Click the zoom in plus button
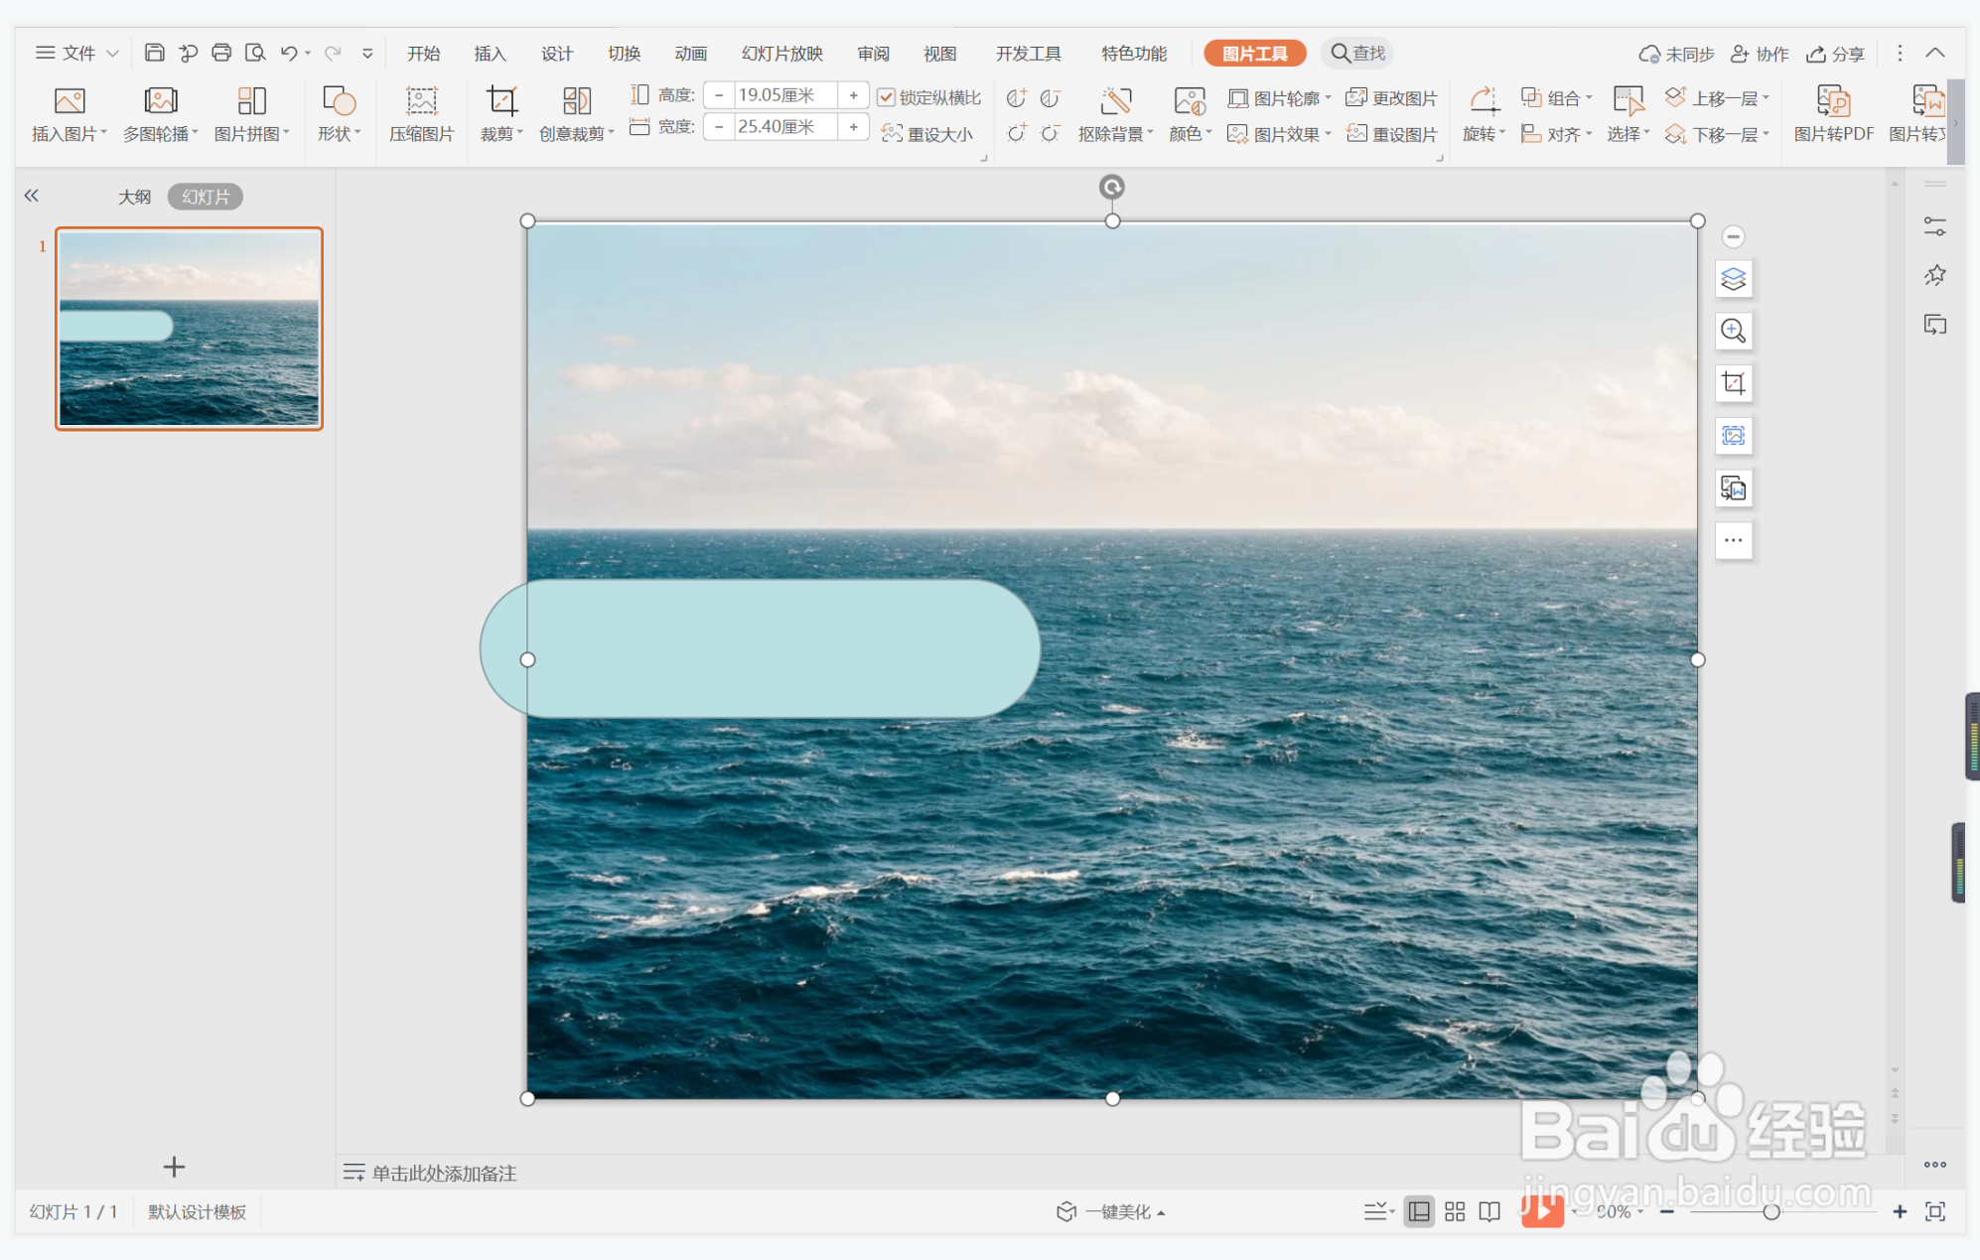The image size is (1980, 1260). click(1900, 1211)
